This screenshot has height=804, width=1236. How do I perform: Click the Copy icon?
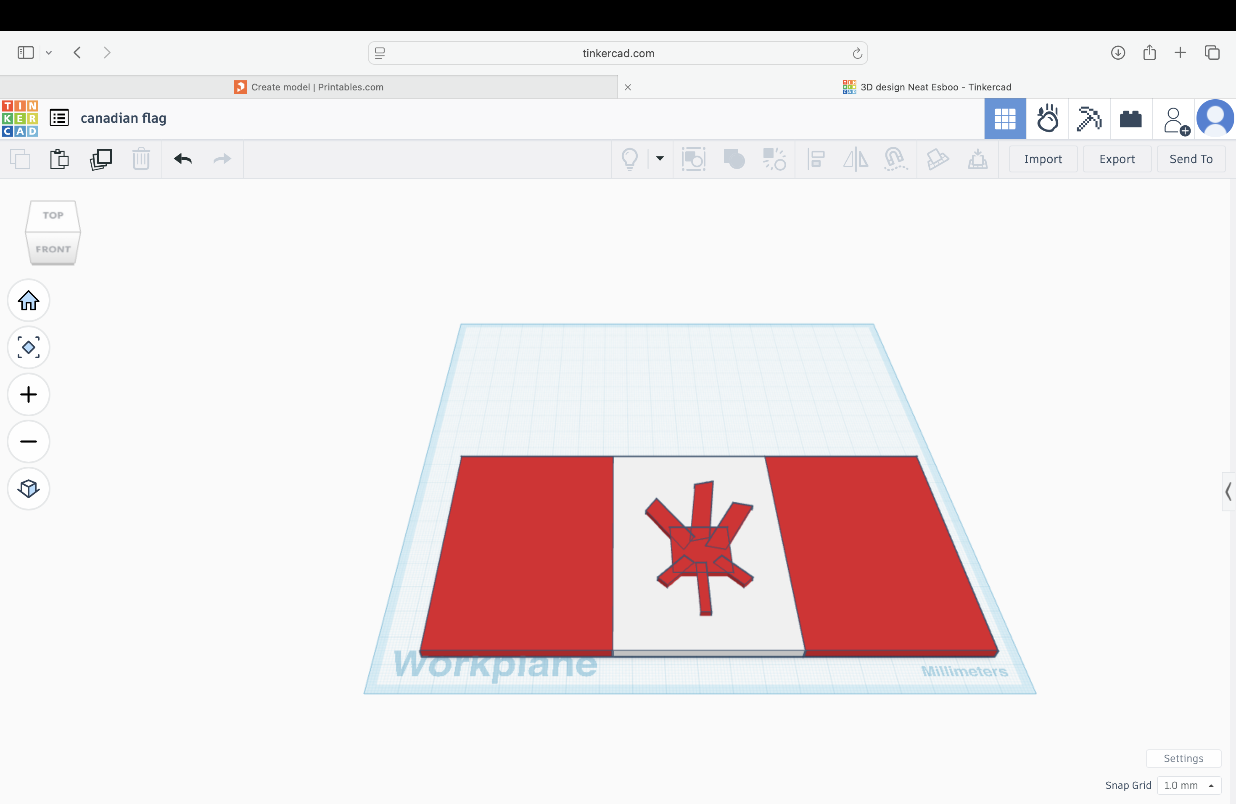click(20, 159)
